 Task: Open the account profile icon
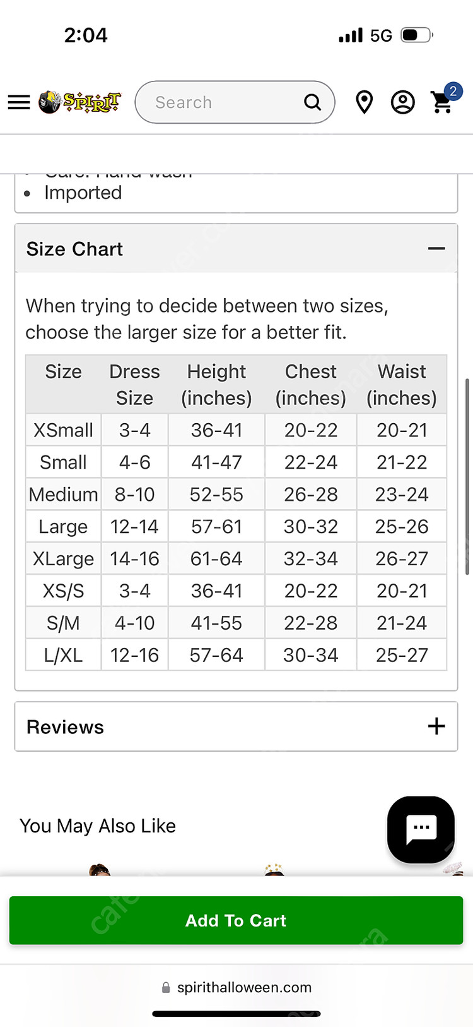tap(402, 102)
